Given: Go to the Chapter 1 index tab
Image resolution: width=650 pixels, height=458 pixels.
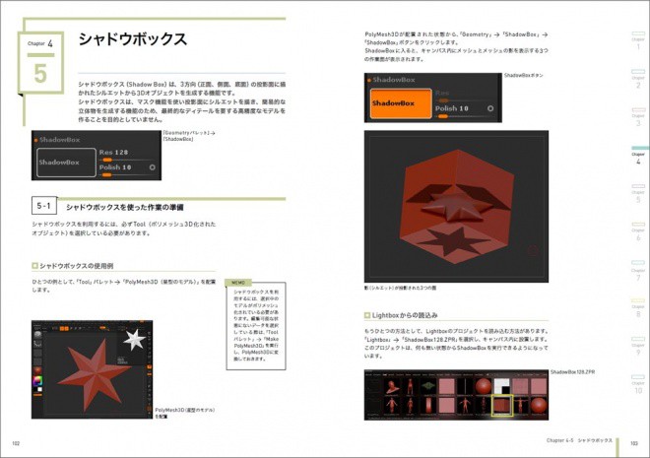Looking at the screenshot, I should [x=638, y=40].
